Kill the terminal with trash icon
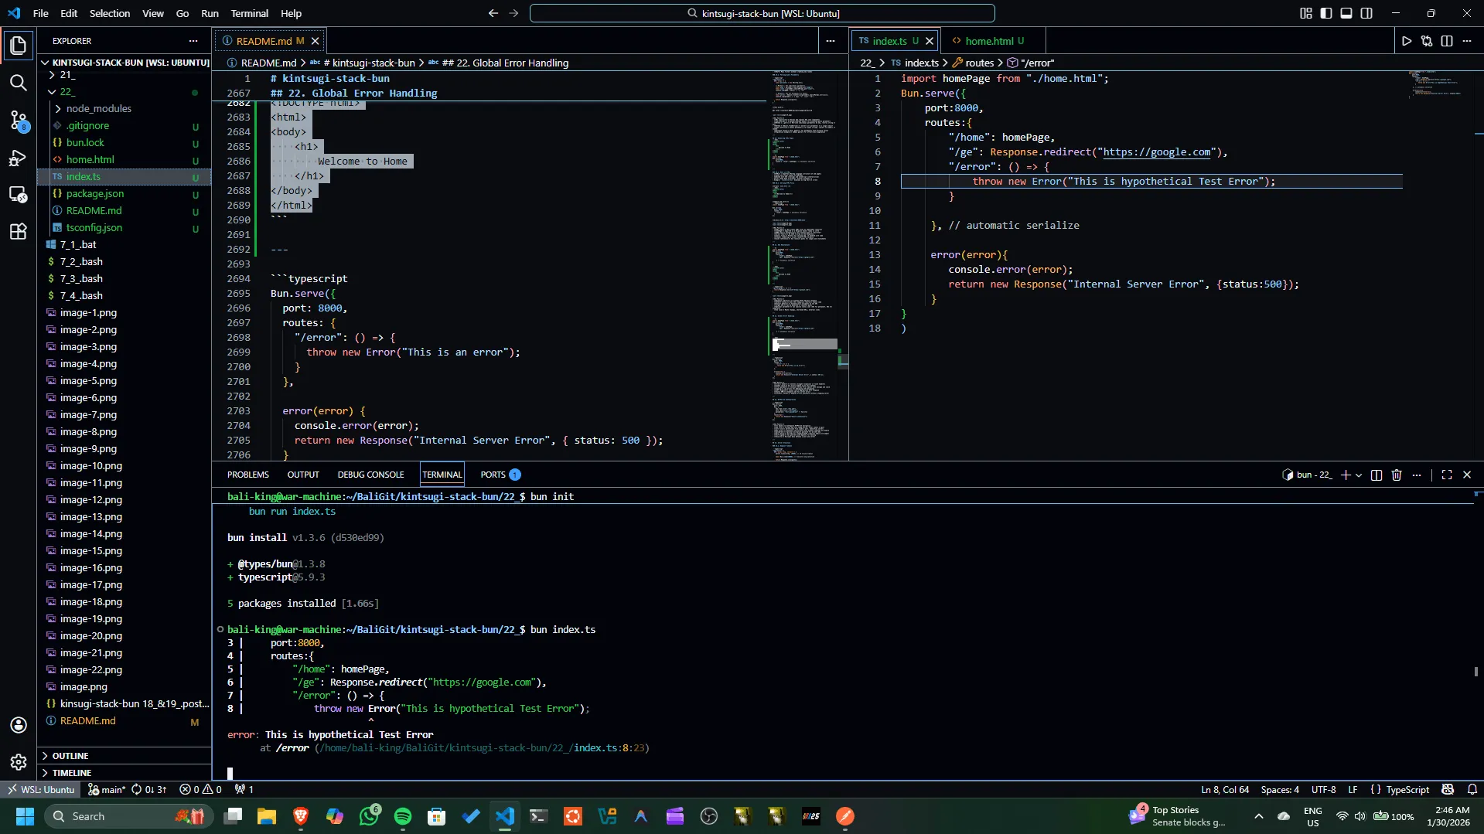1484x834 pixels. [x=1396, y=475]
